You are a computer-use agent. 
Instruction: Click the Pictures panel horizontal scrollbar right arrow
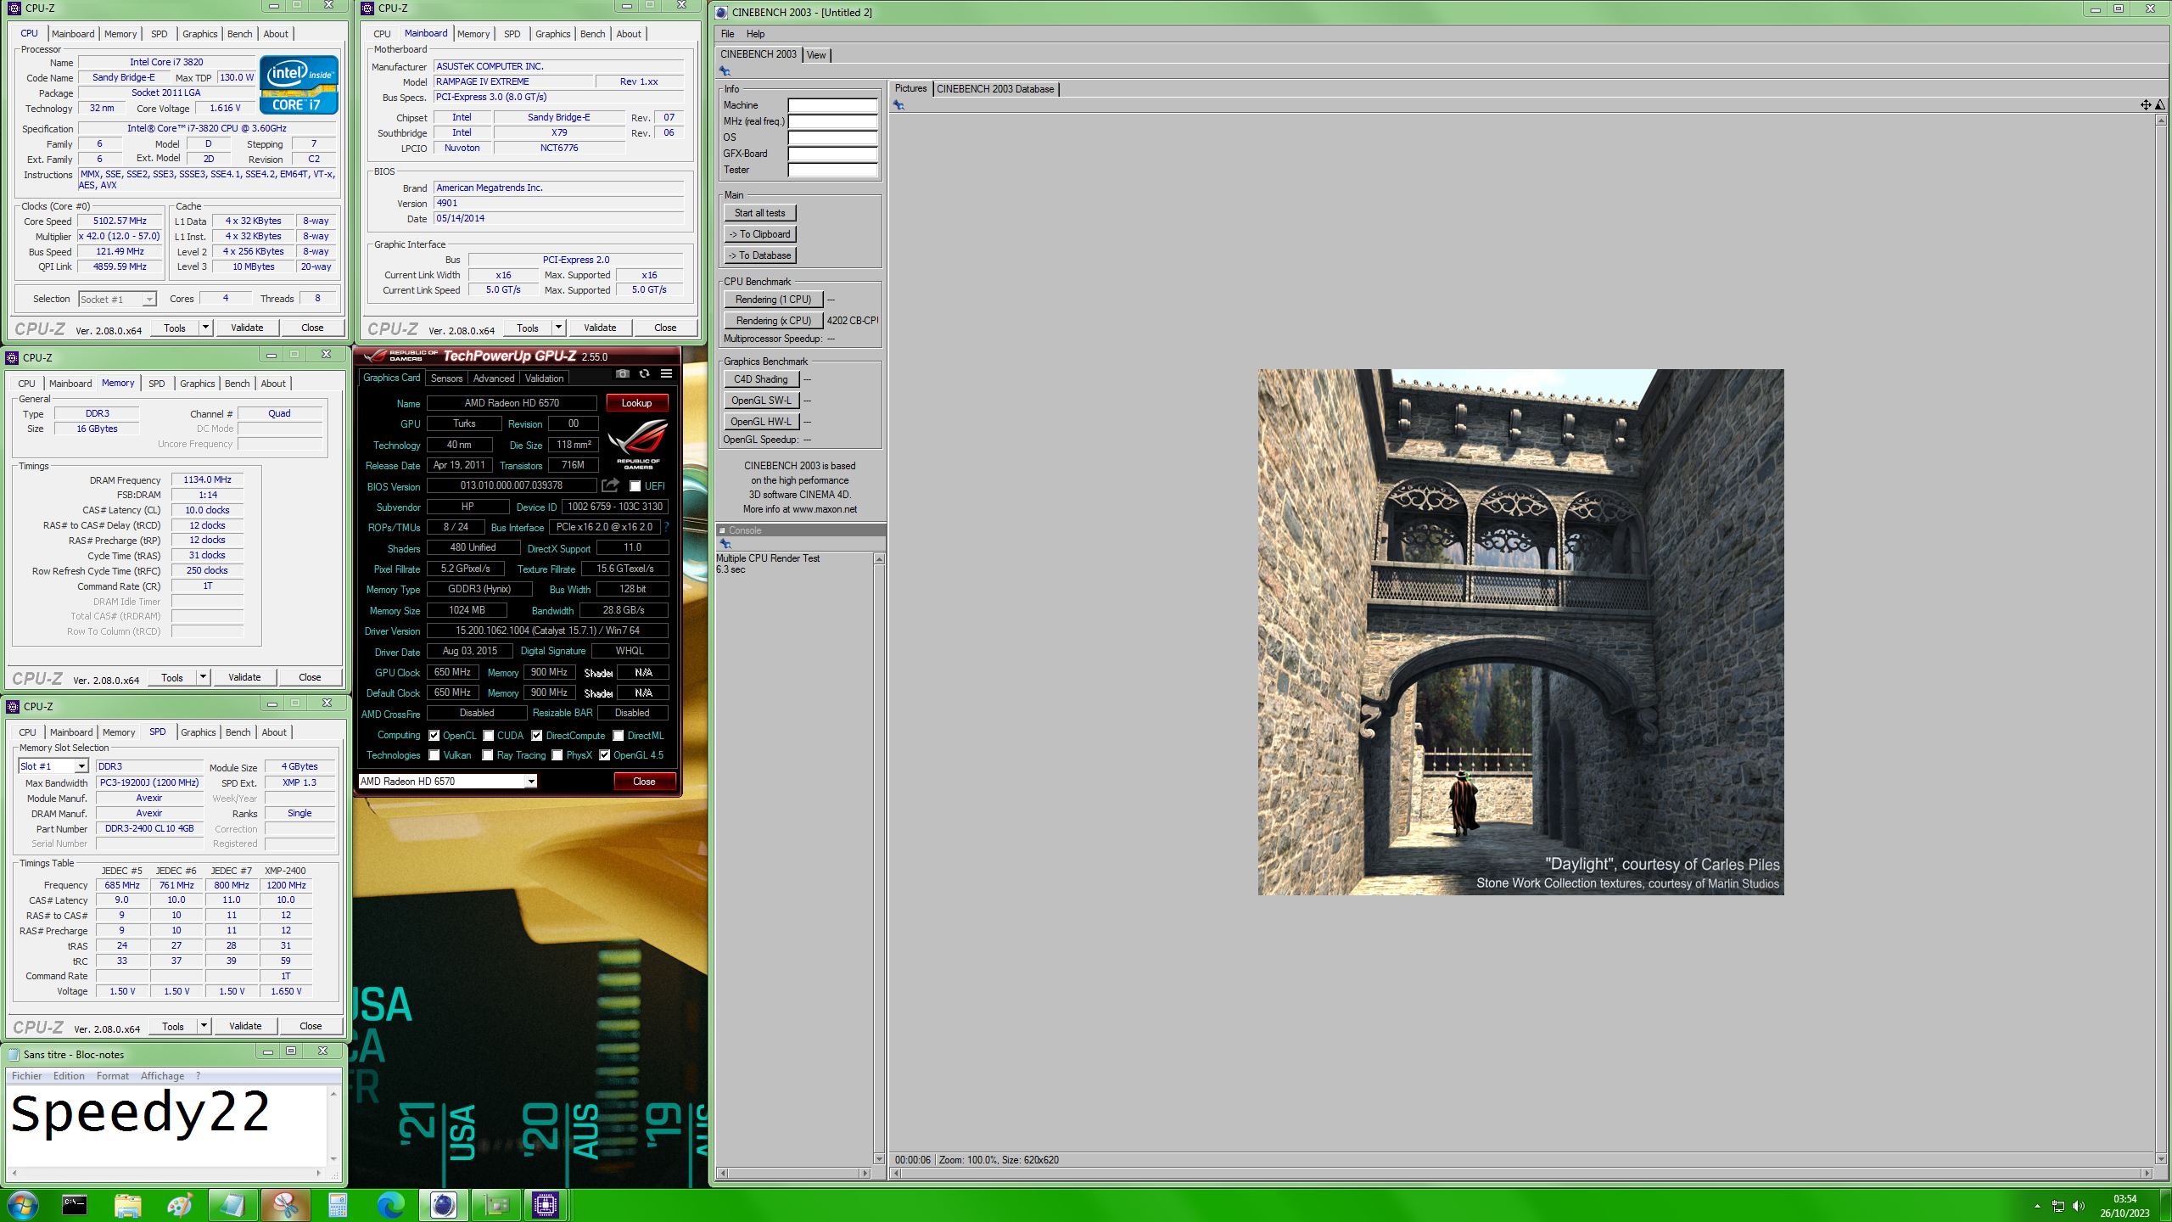(x=2147, y=1174)
